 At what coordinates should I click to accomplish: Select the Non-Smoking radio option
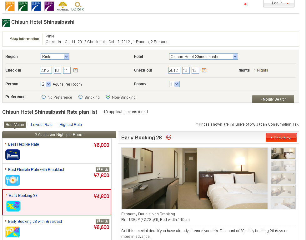coord(108,97)
